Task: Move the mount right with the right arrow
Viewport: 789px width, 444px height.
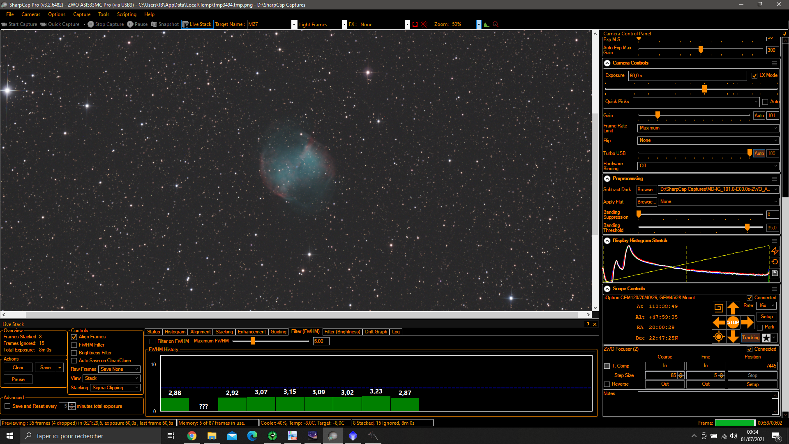Action: click(747, 322)
